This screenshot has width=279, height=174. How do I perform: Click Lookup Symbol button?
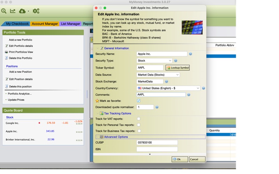coord(178,68)
